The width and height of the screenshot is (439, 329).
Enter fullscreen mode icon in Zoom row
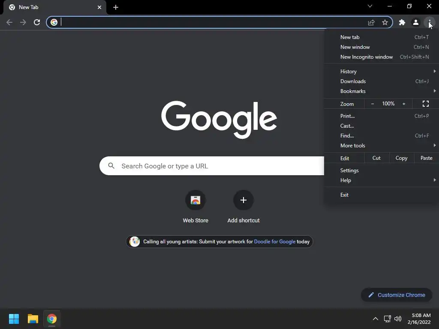pyautogui.click(x=426, y=104)
